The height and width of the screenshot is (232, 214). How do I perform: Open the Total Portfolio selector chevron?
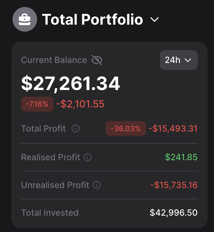point(154,20)
